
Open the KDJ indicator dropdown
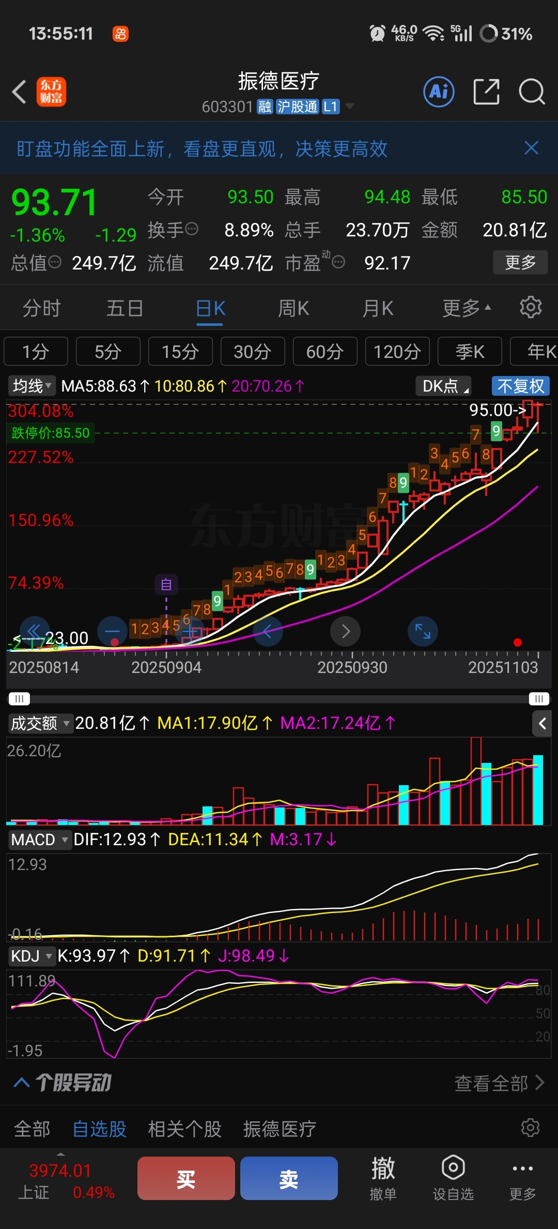(31, 955)
